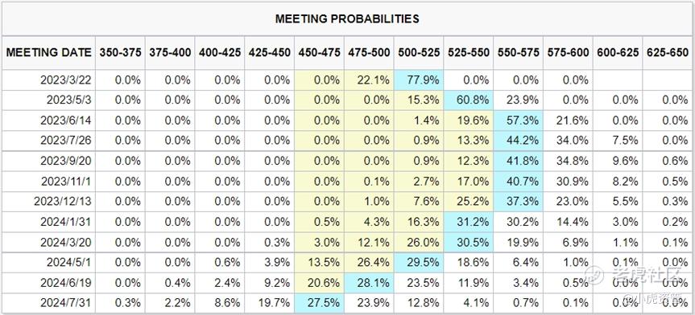Click the 27.5% cell for 2024/7/31

coord(319,303)
